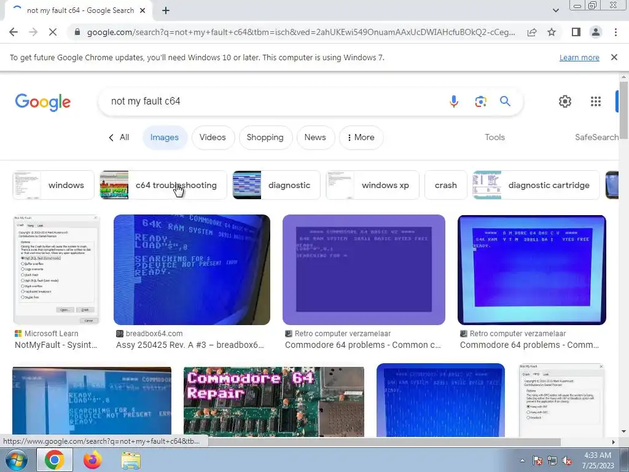Click the horizontal scrollbar right arrow
Image resolution: width=629 pixels, height=472 pixels.
614,442
